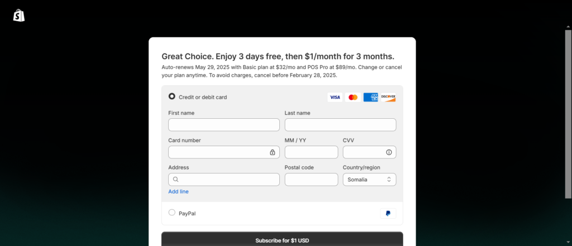
Task: Click the PayPal logo icon
Action: click(x=388, y=214)
